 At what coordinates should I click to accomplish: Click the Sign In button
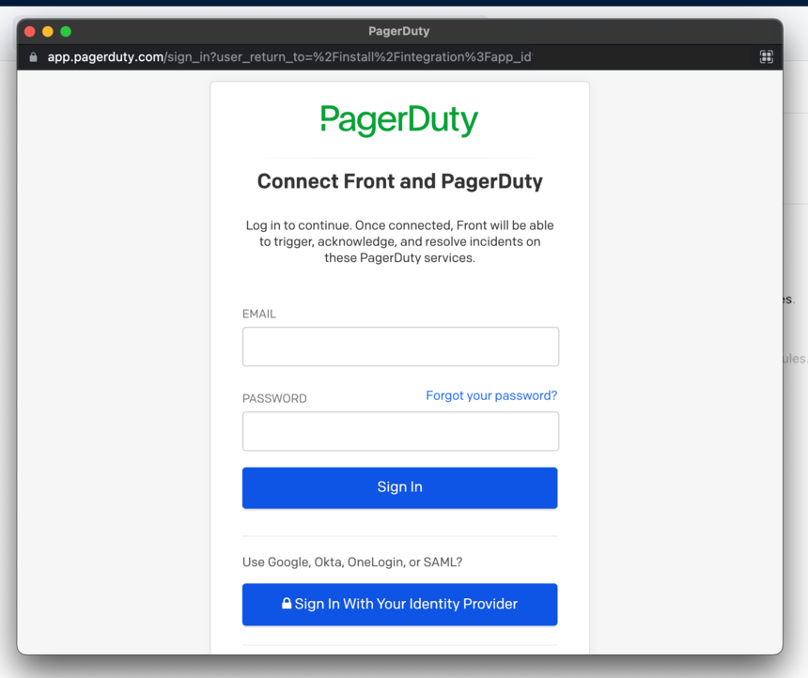tap(400, 487)
